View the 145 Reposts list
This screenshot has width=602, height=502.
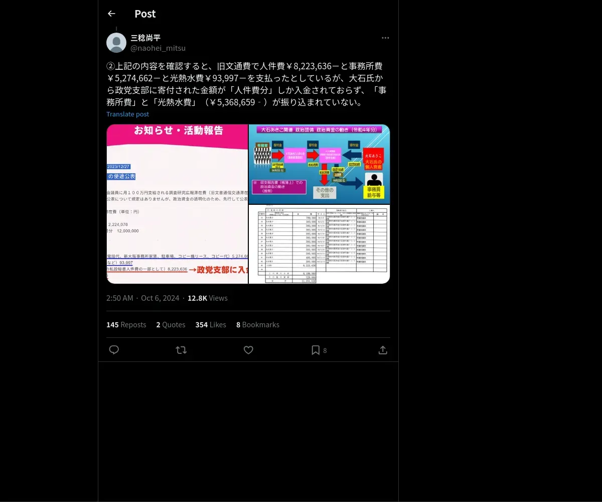pyautogui.click(x=126, y=325)
